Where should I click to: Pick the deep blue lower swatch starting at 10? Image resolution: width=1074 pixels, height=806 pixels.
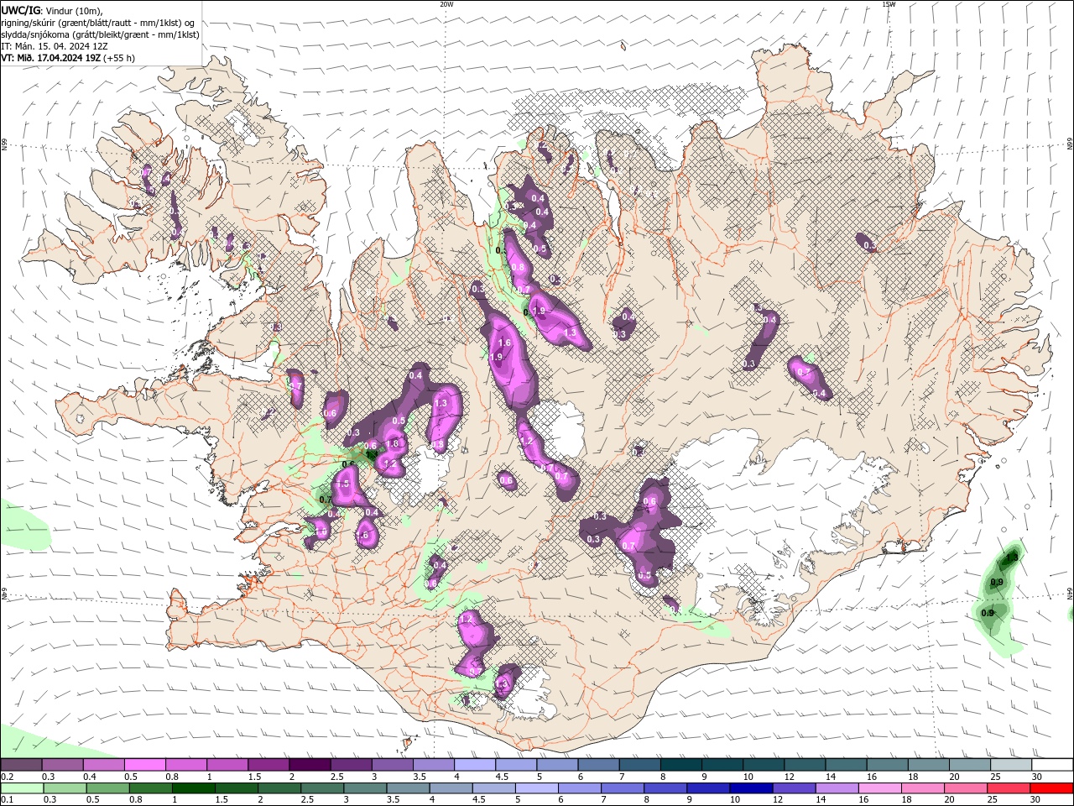749,788
